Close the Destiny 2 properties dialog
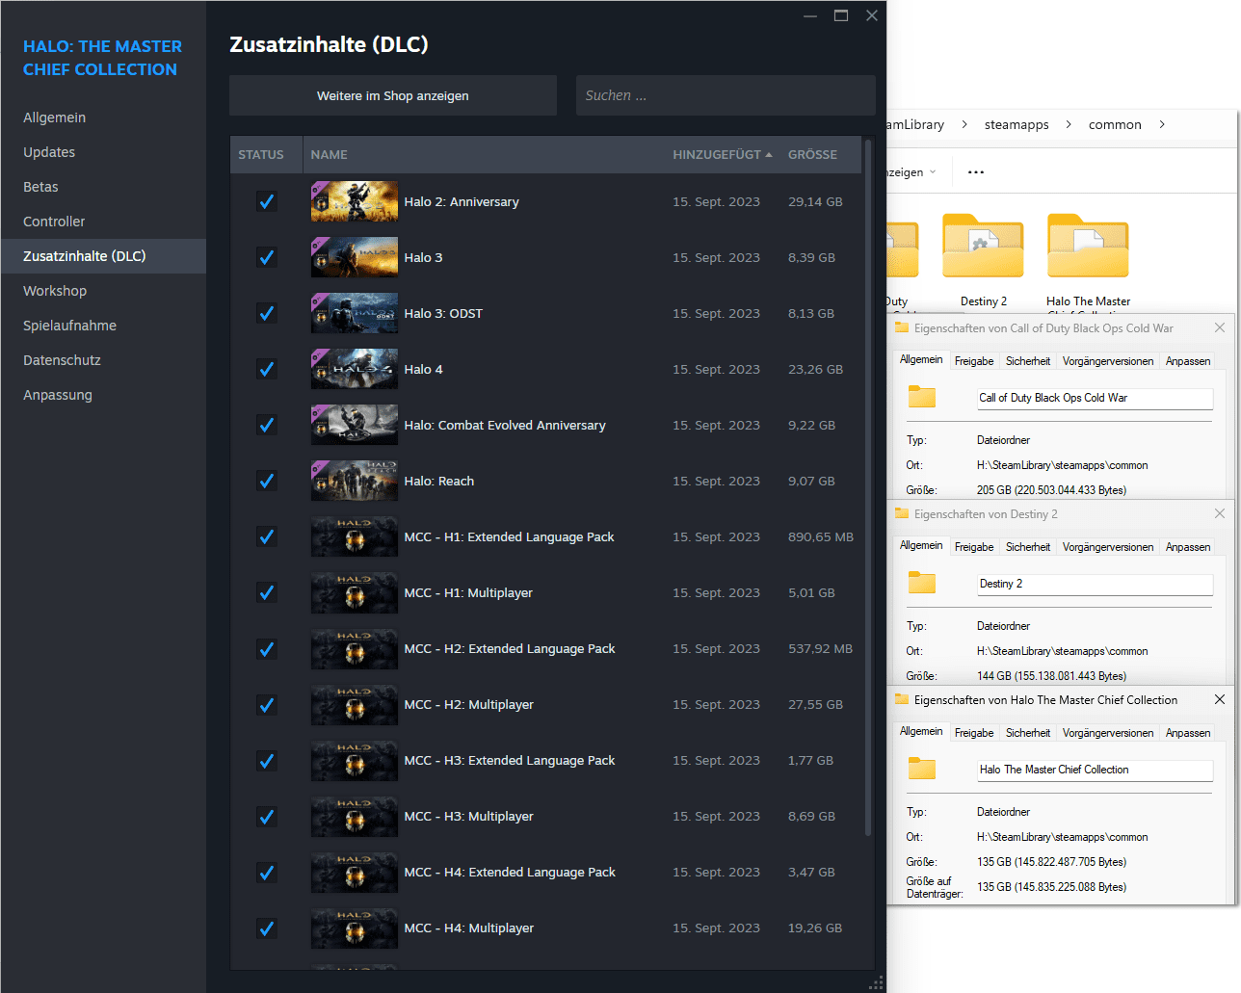The width and height of the screenshot is (1241, 993). click(x=1220, y=513)
